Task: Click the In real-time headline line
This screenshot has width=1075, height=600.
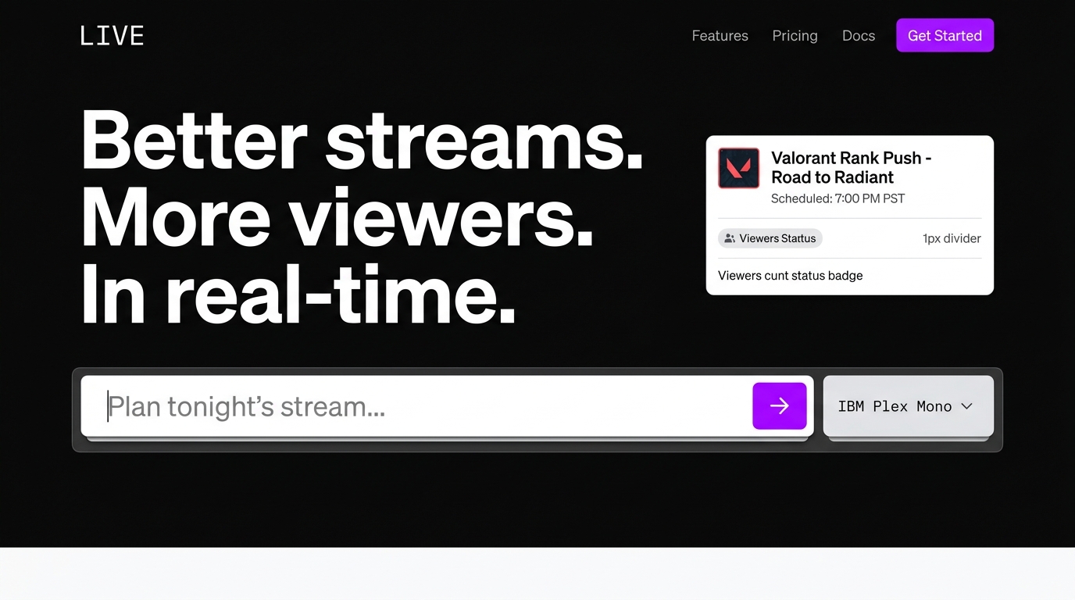Action: (x=298, y=295)
